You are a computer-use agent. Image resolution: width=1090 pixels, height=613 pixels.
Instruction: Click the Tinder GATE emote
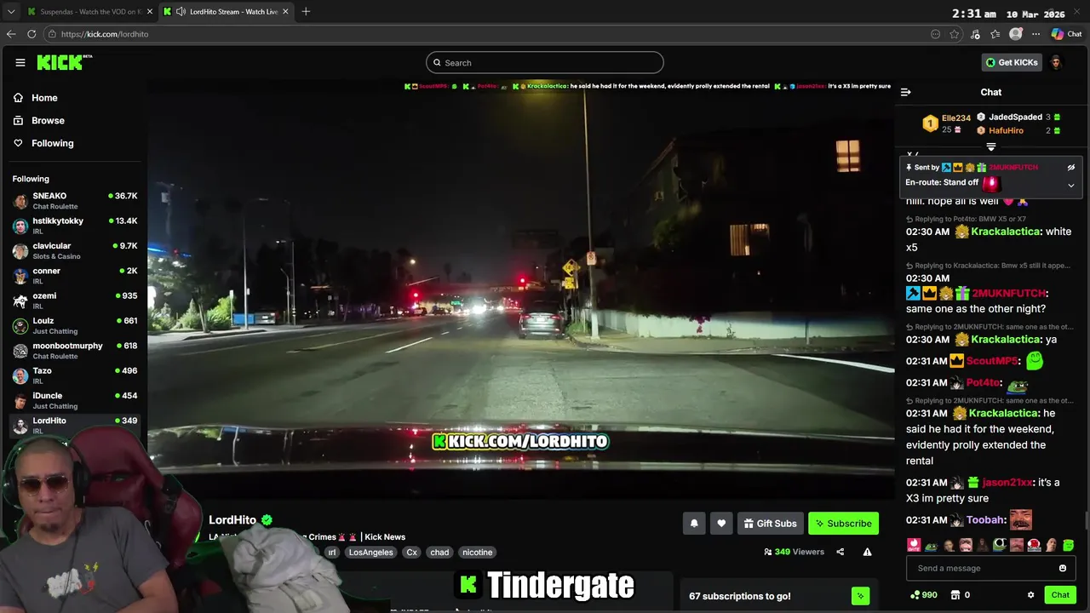tap(914, 545)
